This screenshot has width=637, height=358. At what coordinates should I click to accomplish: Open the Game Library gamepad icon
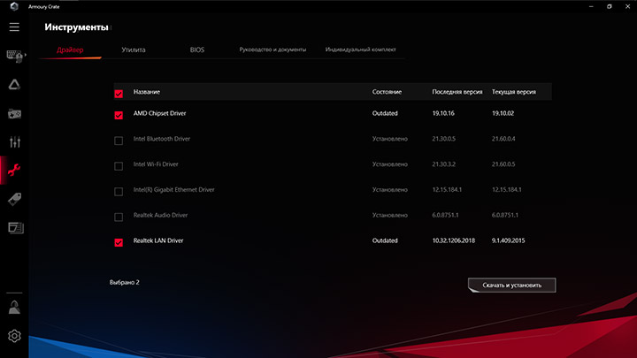15,114
